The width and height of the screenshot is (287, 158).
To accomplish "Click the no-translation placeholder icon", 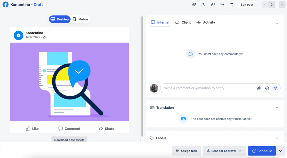I will 183,119.
